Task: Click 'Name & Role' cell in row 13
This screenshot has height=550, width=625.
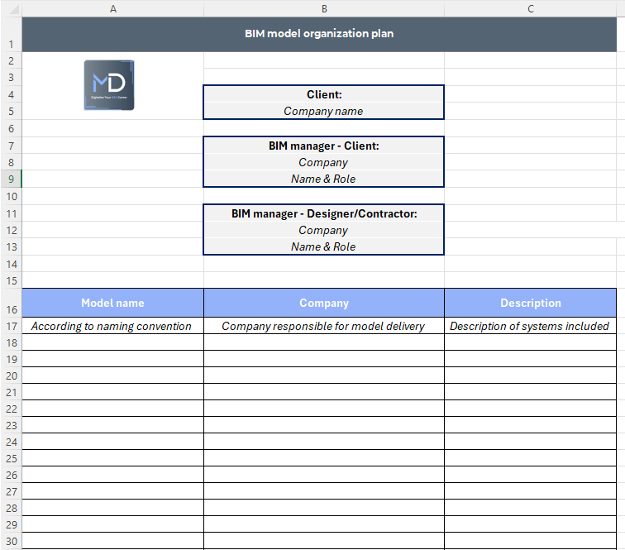Action: [324, 246]
